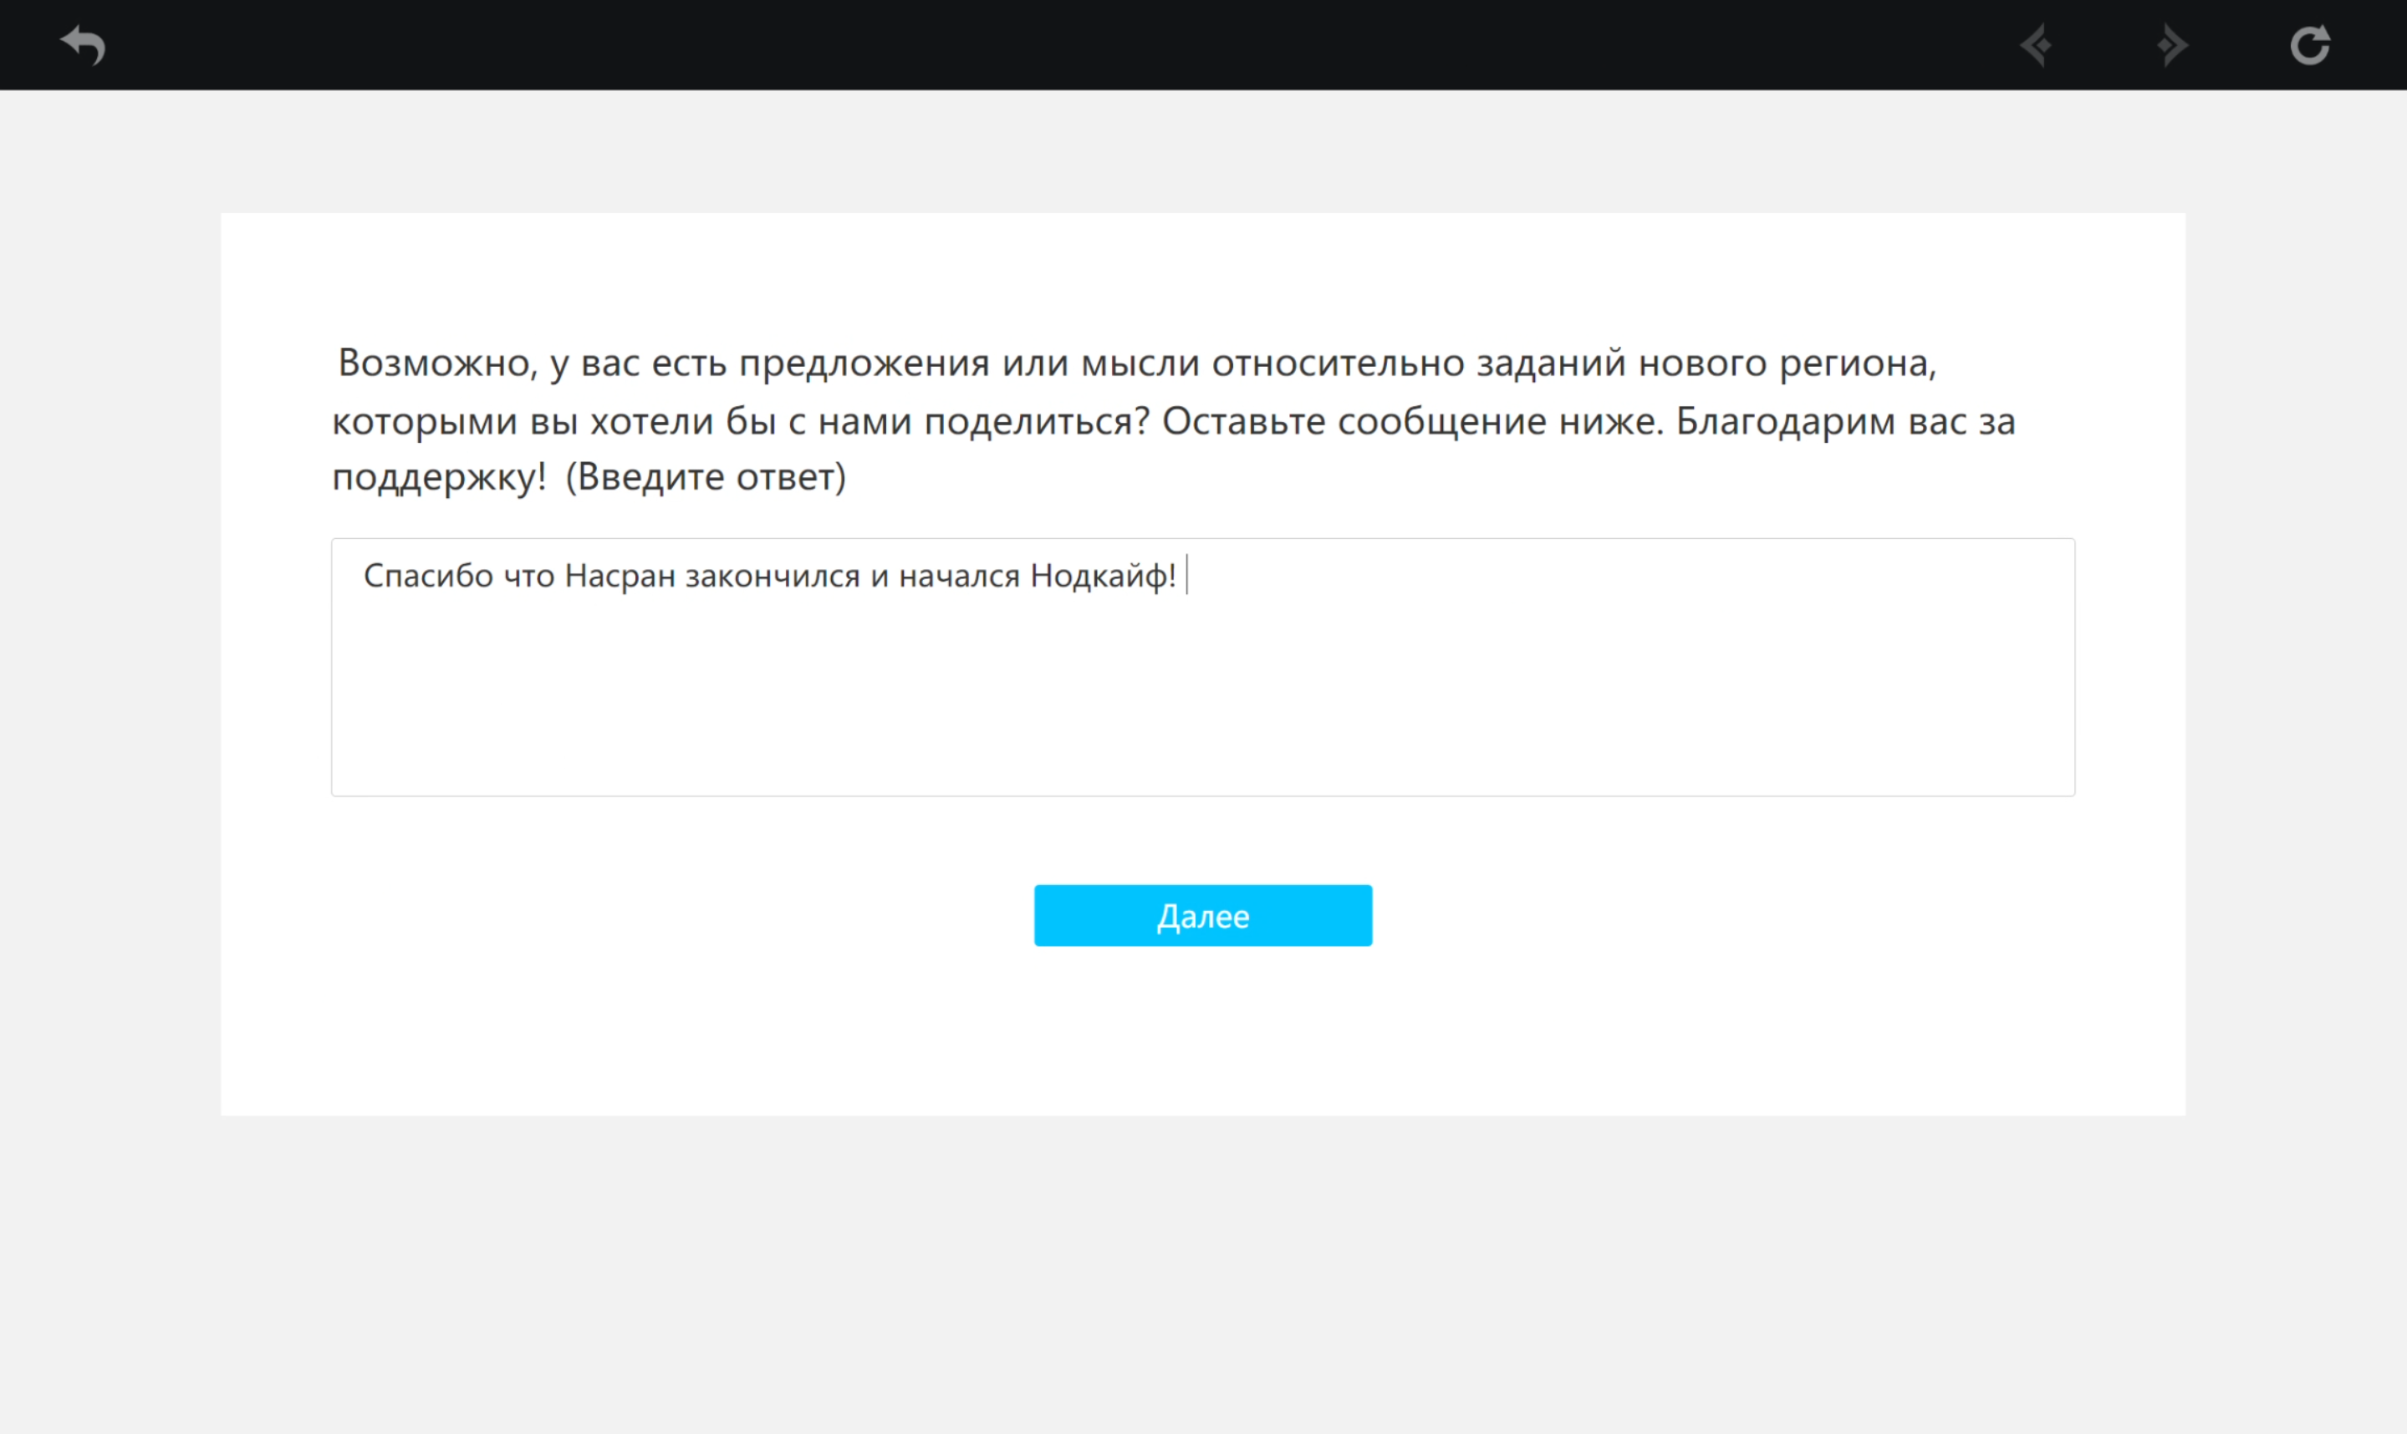Click the white card area below the Далее button

pos(1202,1034)
